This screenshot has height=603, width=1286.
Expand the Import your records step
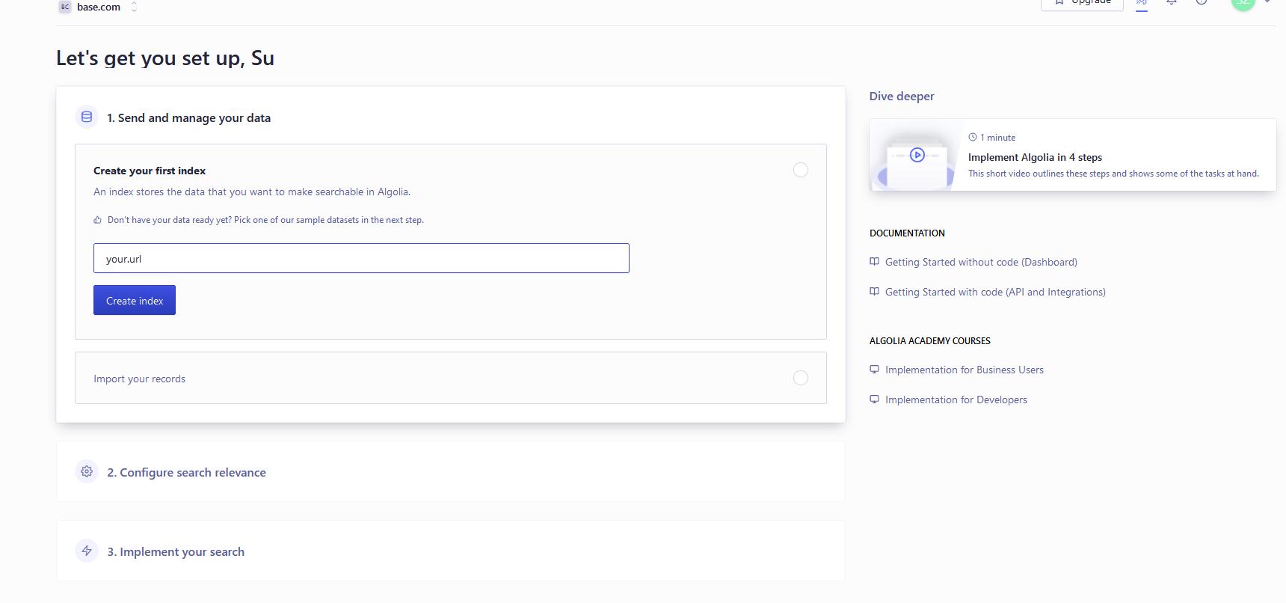(x=451, y=378)
